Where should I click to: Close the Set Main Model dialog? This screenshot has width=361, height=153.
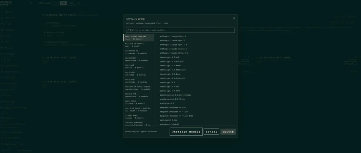click(234, 18)
